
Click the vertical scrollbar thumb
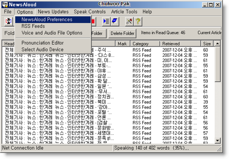coord(218,64)
